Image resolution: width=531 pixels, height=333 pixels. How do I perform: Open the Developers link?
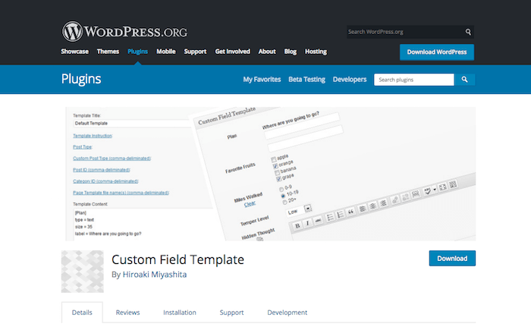click(350, 80)
